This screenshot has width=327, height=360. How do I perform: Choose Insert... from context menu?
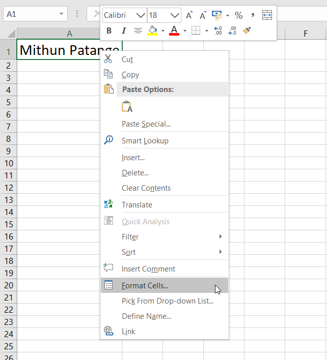pos(165,158)
